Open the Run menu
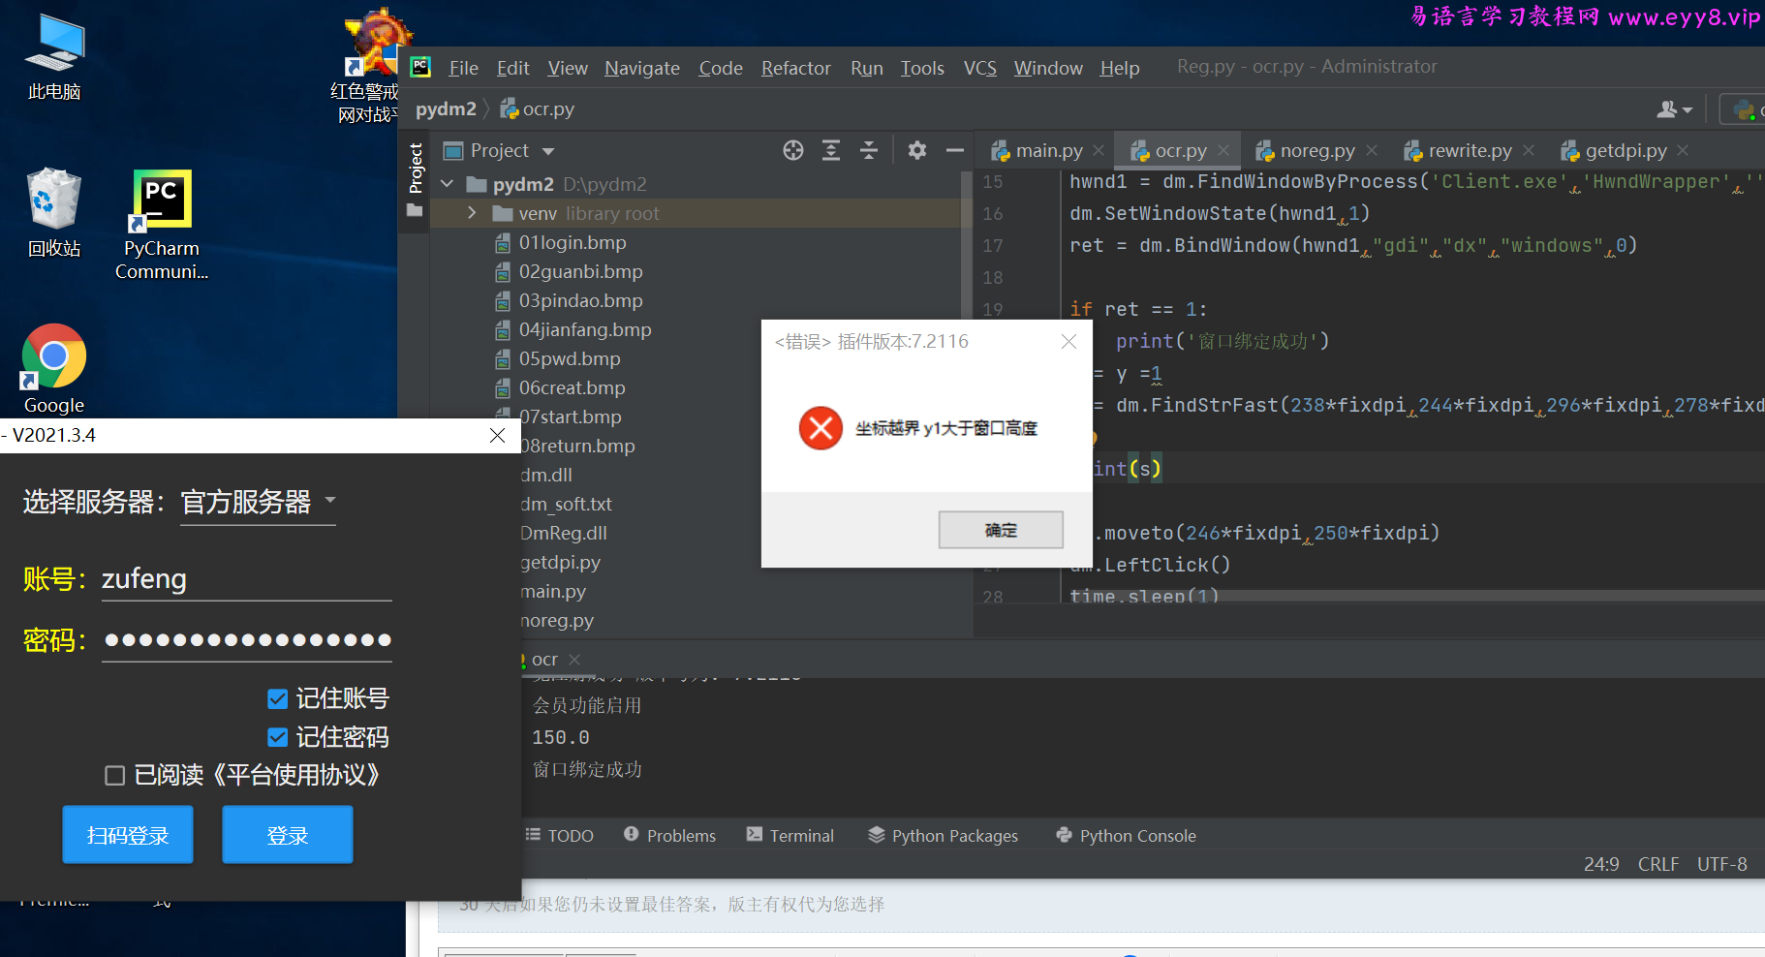The image size is (1765, 957). (867, 68)
